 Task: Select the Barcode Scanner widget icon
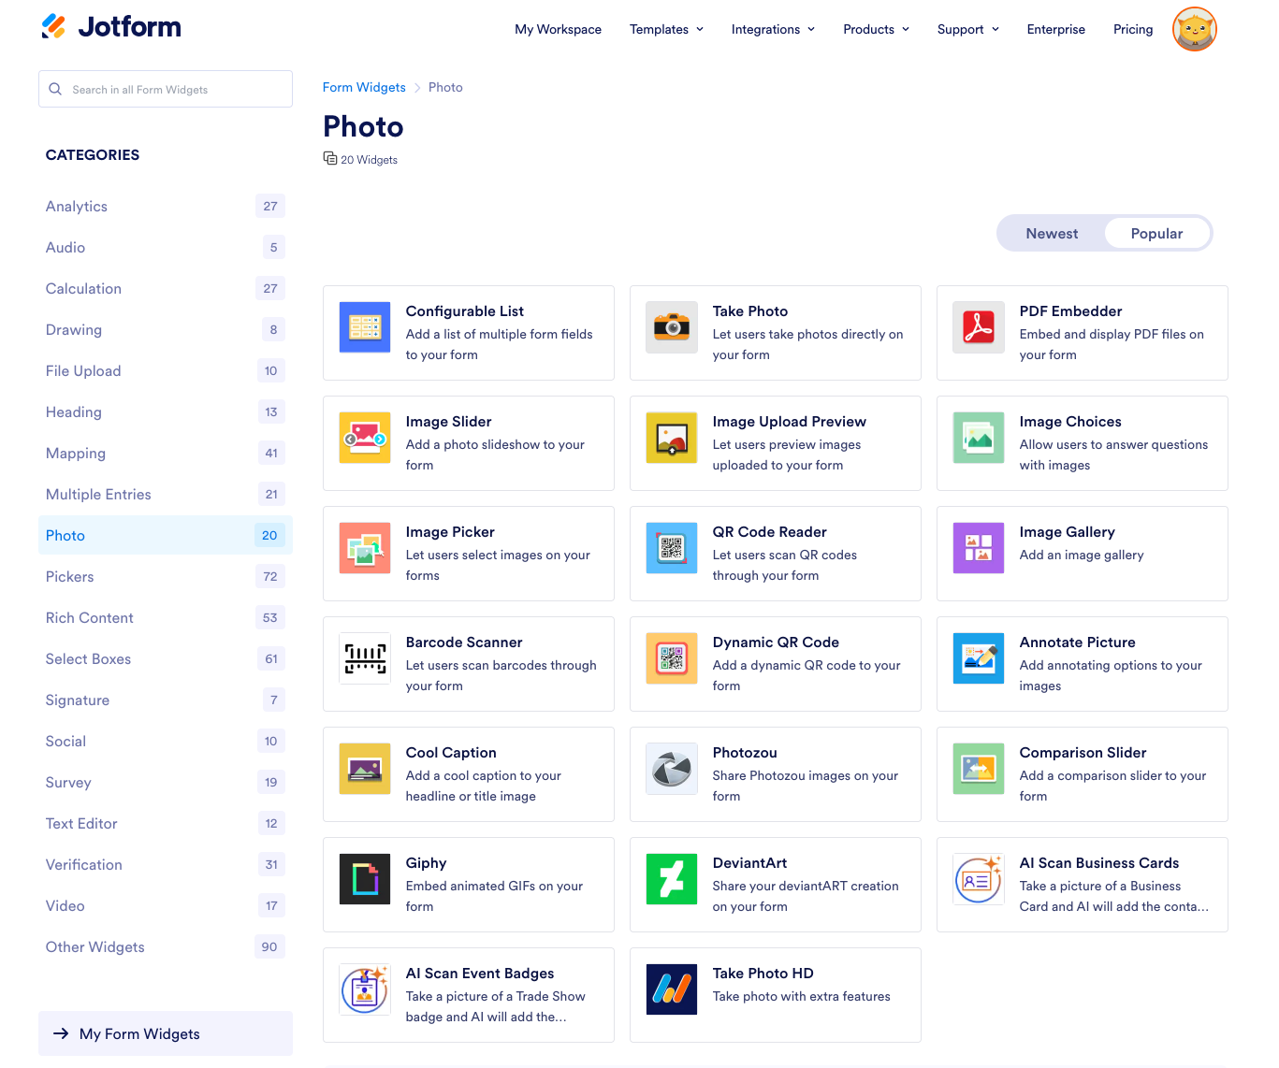click(365, 657)
